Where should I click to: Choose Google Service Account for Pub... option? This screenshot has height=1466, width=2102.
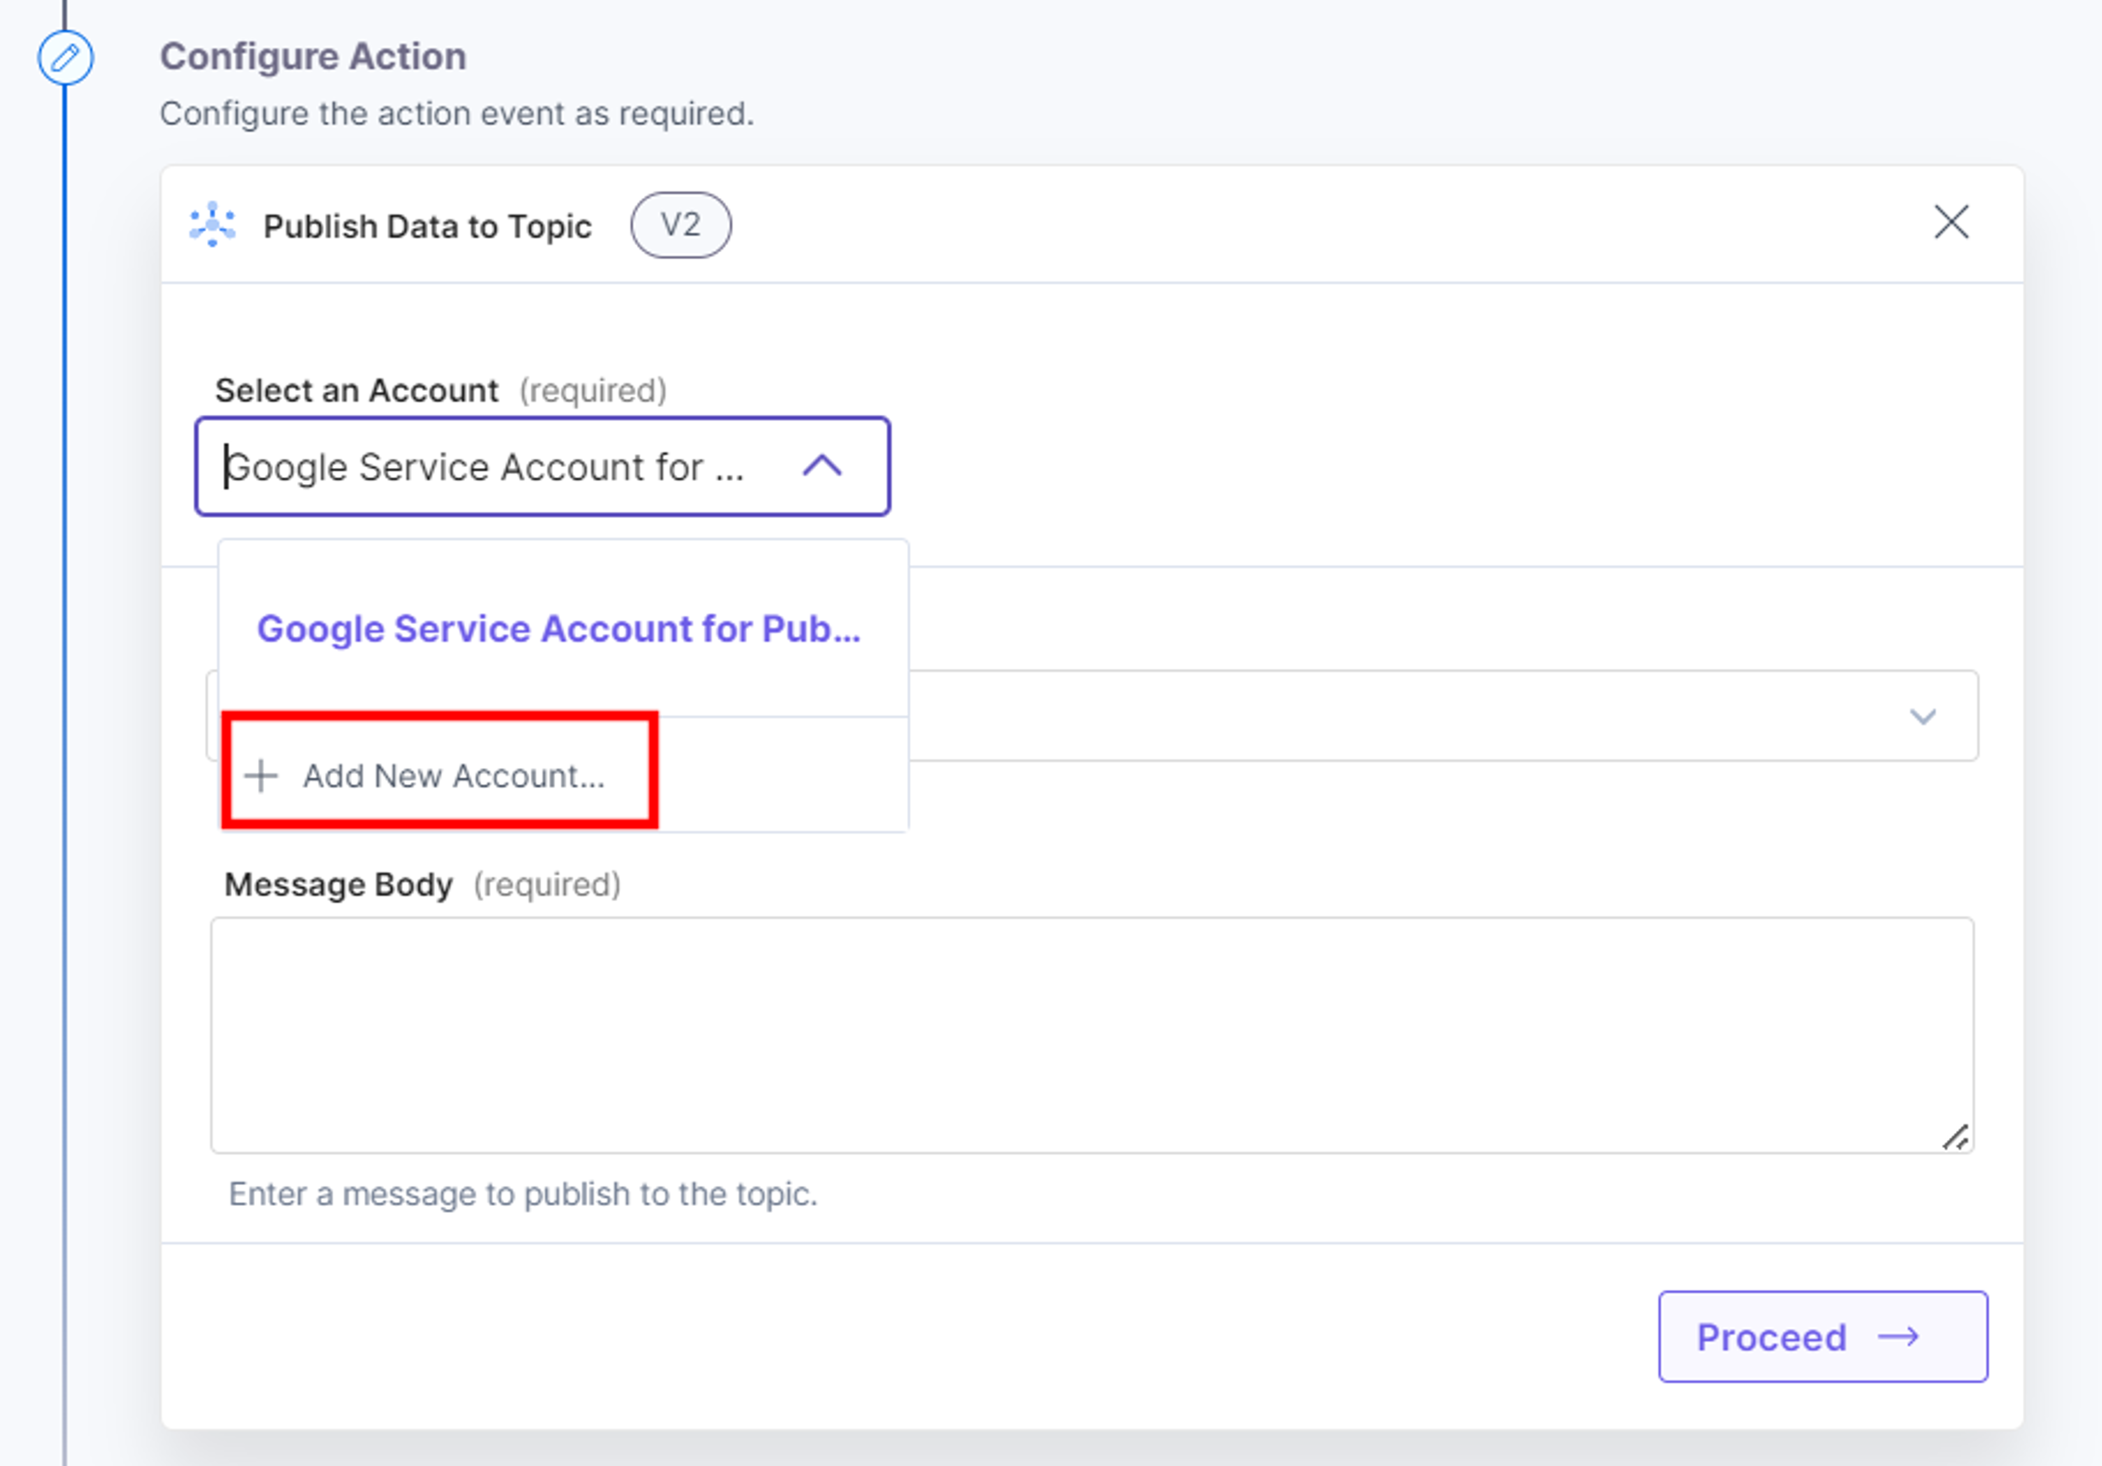point(558,629)
